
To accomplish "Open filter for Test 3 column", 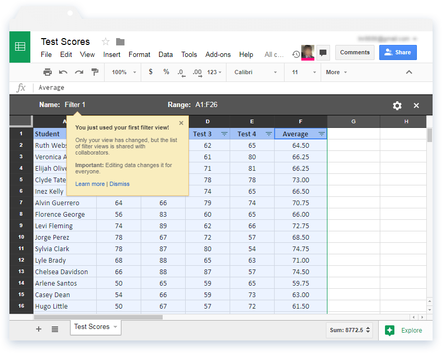I will tap(224, 134).
